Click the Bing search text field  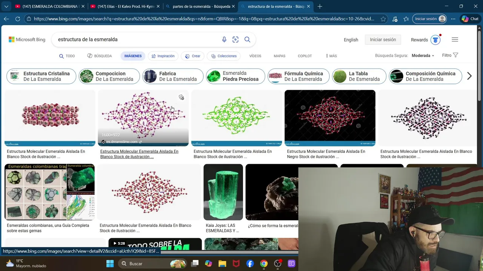[136, 40]
